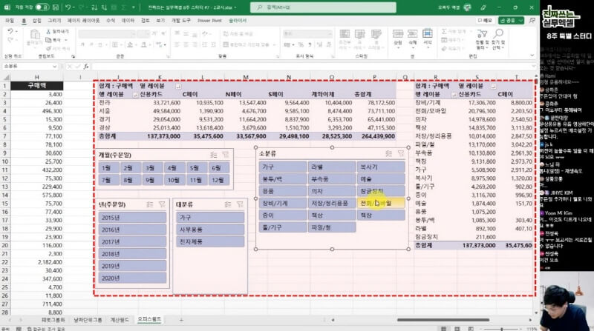Click the horizontal scrollbar thumb
Screen dimensions: 594x331
point(443,320)
